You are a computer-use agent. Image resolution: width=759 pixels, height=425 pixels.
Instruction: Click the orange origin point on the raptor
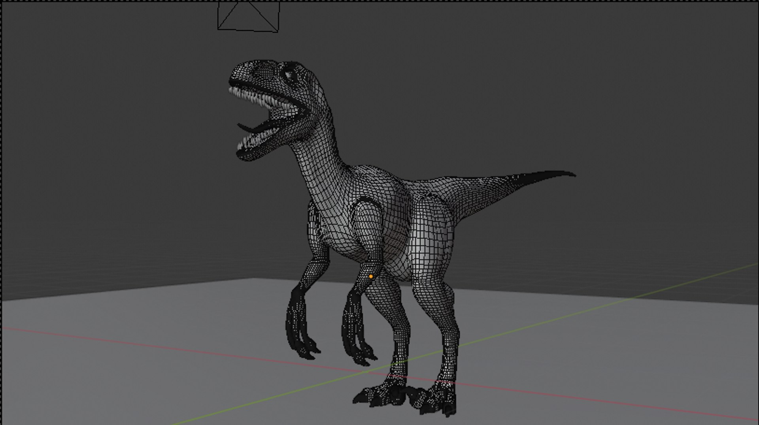(x=371, y=276)
